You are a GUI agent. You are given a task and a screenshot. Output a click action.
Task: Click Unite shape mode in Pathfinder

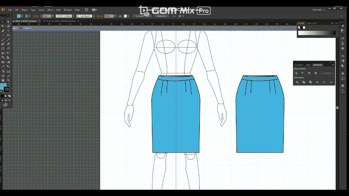(296, 73)
